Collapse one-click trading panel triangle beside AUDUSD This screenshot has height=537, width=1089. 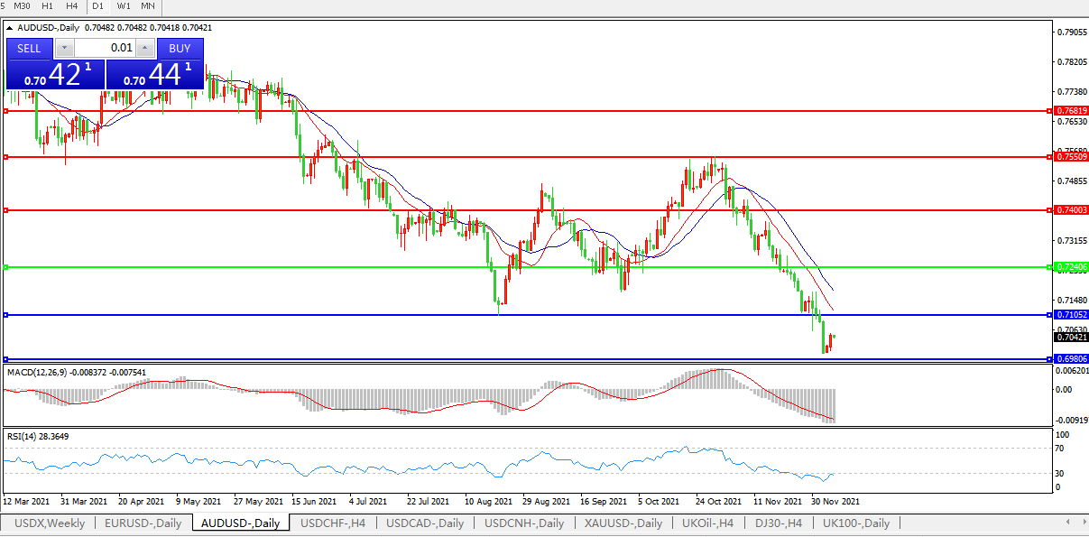(9, 28)
